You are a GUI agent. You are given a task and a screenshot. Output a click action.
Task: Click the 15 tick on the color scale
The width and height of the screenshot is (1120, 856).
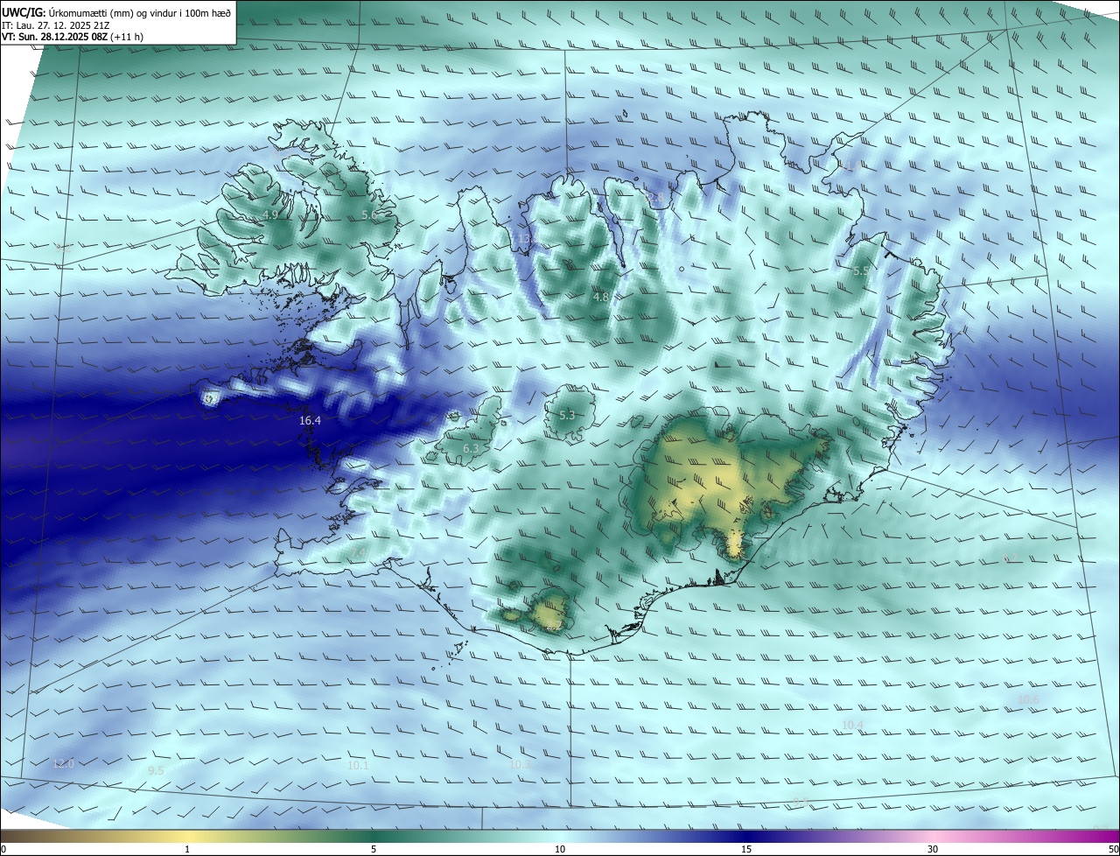746,849
